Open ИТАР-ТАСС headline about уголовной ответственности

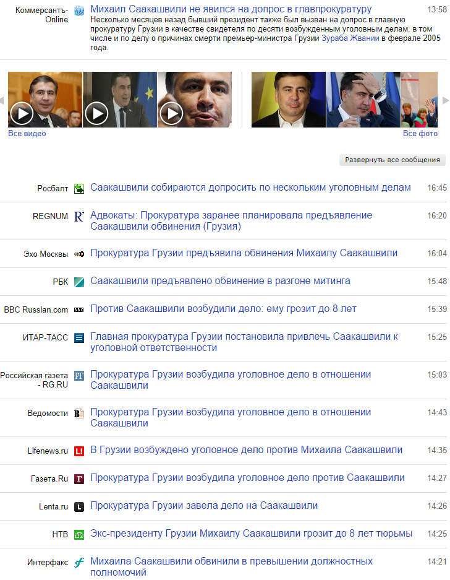point(244,342)
